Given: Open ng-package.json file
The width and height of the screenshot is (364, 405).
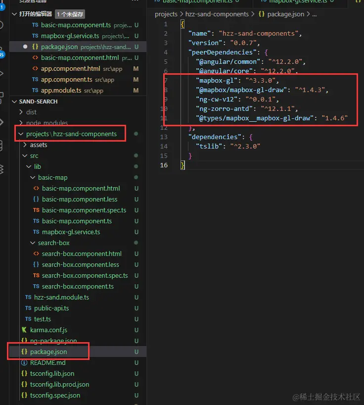Looking at the screenshot, I should [78, 341].
